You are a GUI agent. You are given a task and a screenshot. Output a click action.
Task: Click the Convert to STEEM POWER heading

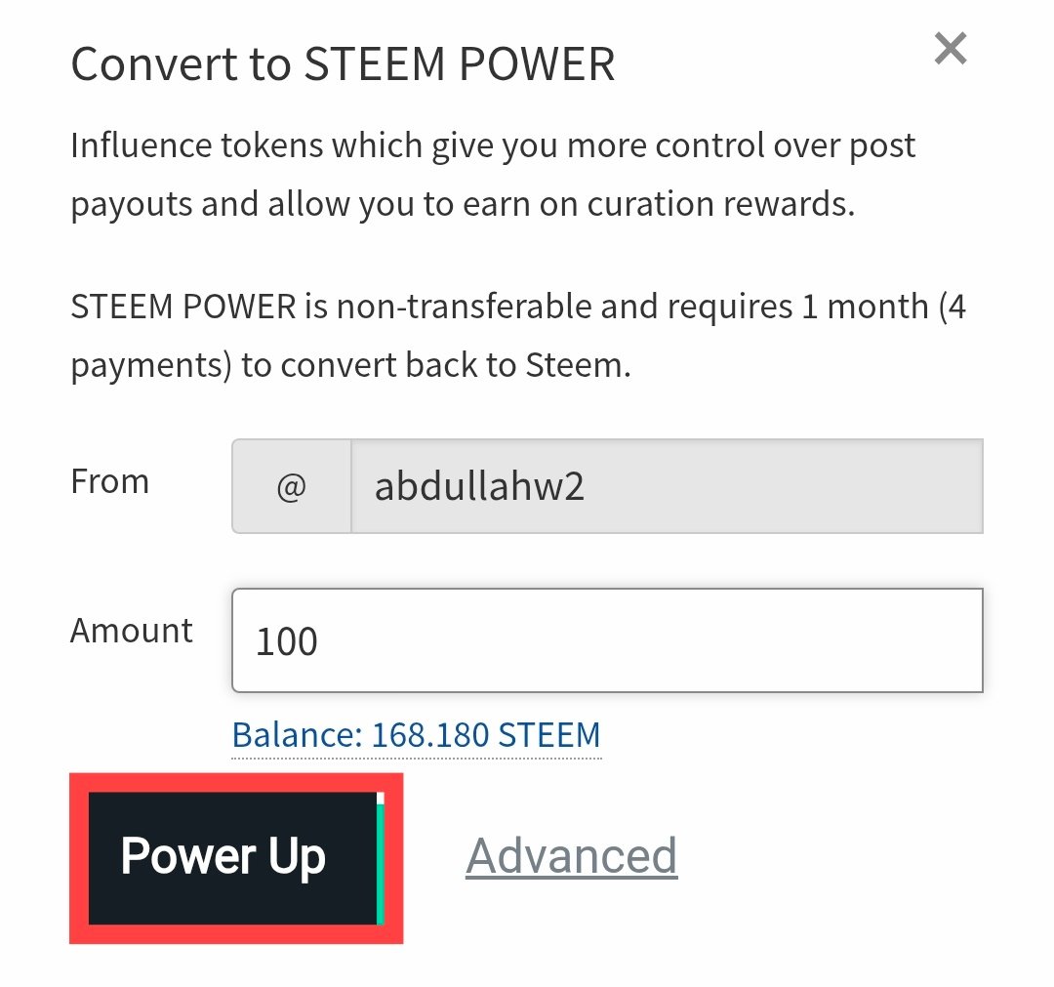click(343, 63)
